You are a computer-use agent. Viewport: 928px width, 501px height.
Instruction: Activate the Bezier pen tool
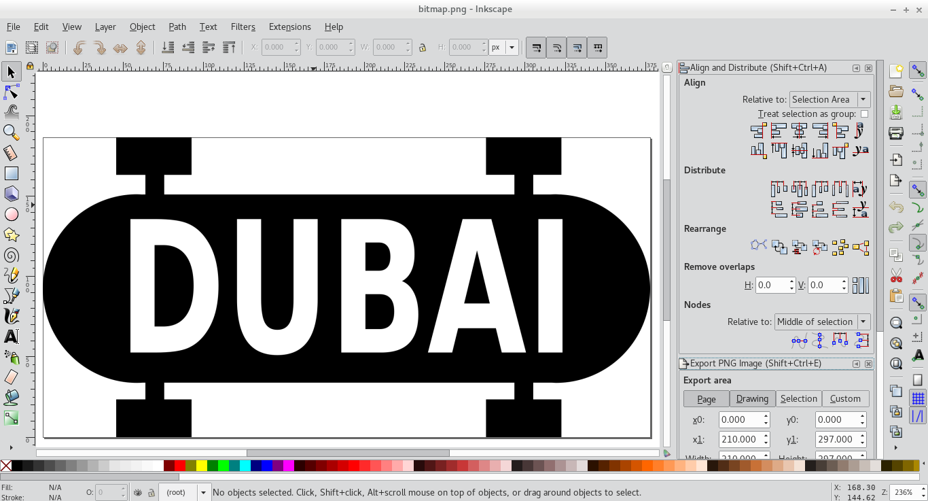(x=11, y=296)
